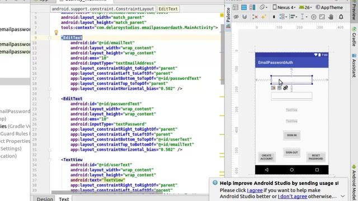Click the second constraint-action icon under the selected EditText
The width and height of the screenshot is (358, 201).
279,88
